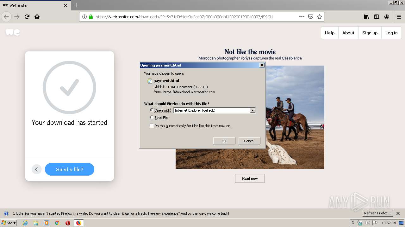Open the Firefox home page icon
Viewport: 405px width, 227px height.
click(x=37, y=17)
